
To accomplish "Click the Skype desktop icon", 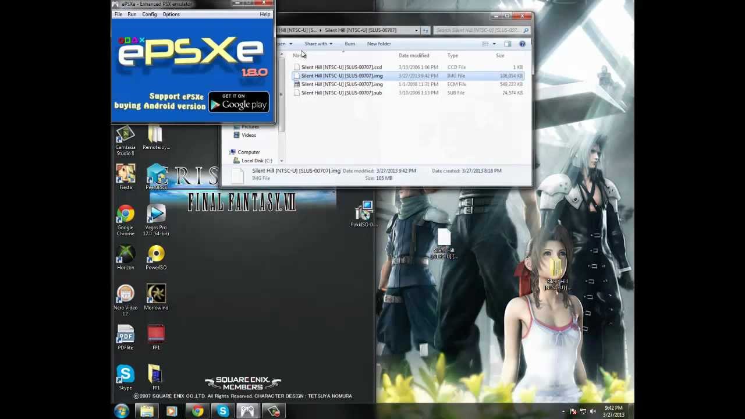I will pos(125,378).
